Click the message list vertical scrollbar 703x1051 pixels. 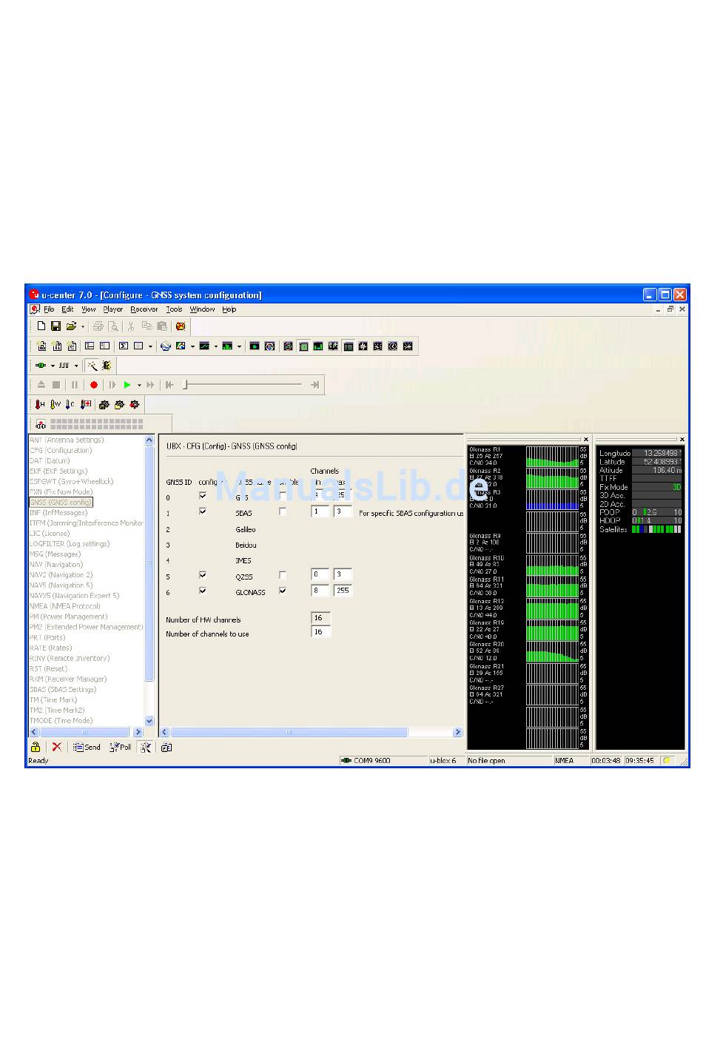click(149, 580)
